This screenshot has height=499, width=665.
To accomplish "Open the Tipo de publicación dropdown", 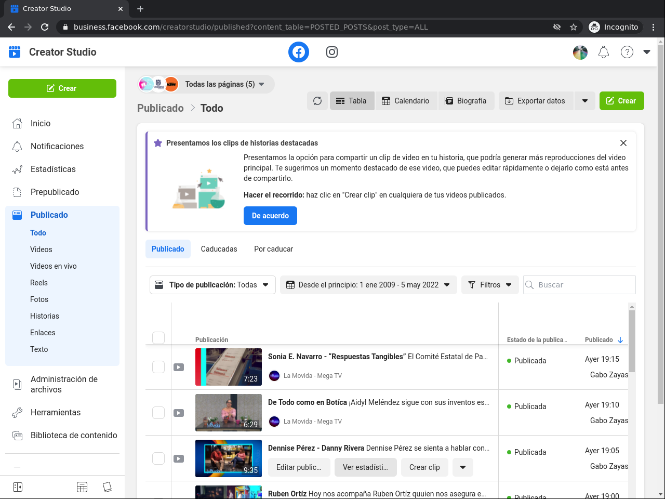I will [x=212, y=285].
